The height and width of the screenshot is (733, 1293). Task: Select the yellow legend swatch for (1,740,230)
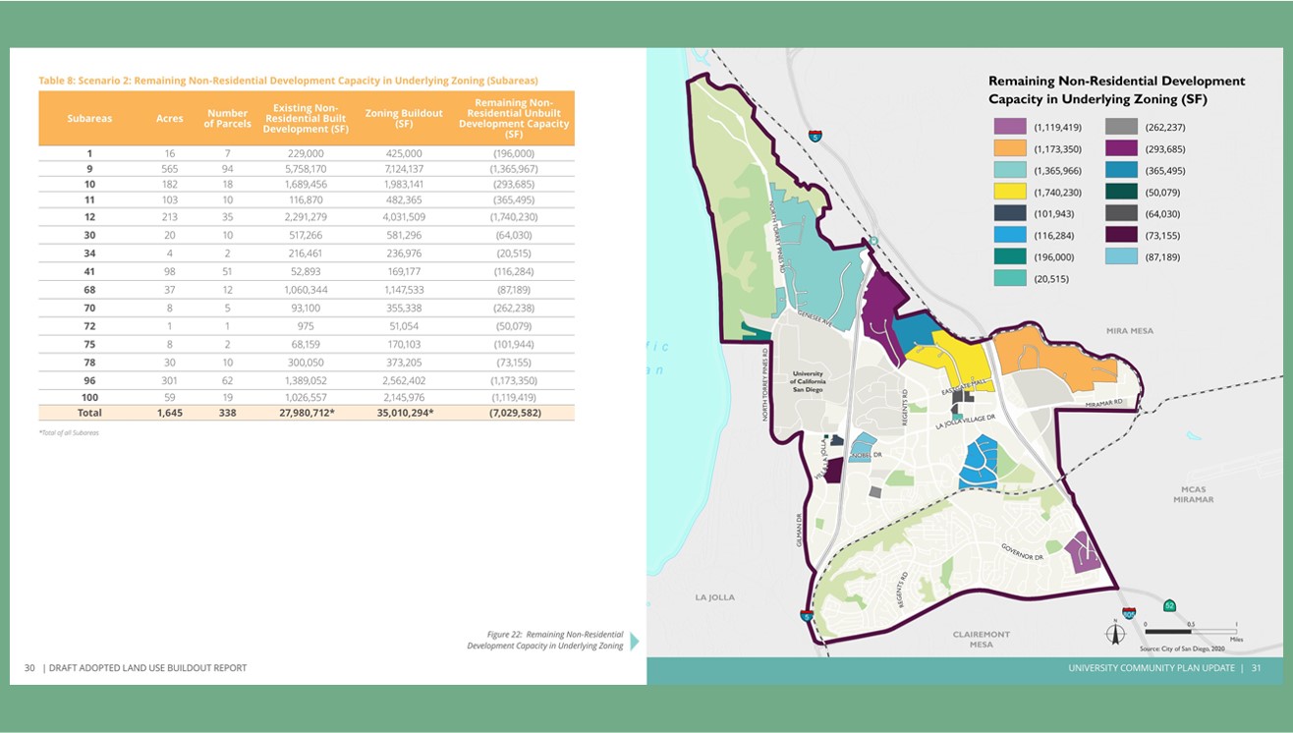click(1010, 192)
